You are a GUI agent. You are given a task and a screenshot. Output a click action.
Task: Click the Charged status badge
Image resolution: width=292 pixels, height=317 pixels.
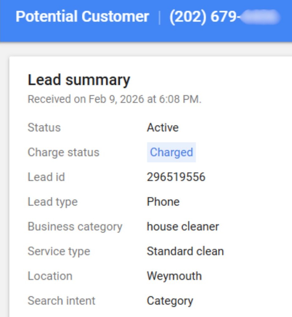coord(171,152)
